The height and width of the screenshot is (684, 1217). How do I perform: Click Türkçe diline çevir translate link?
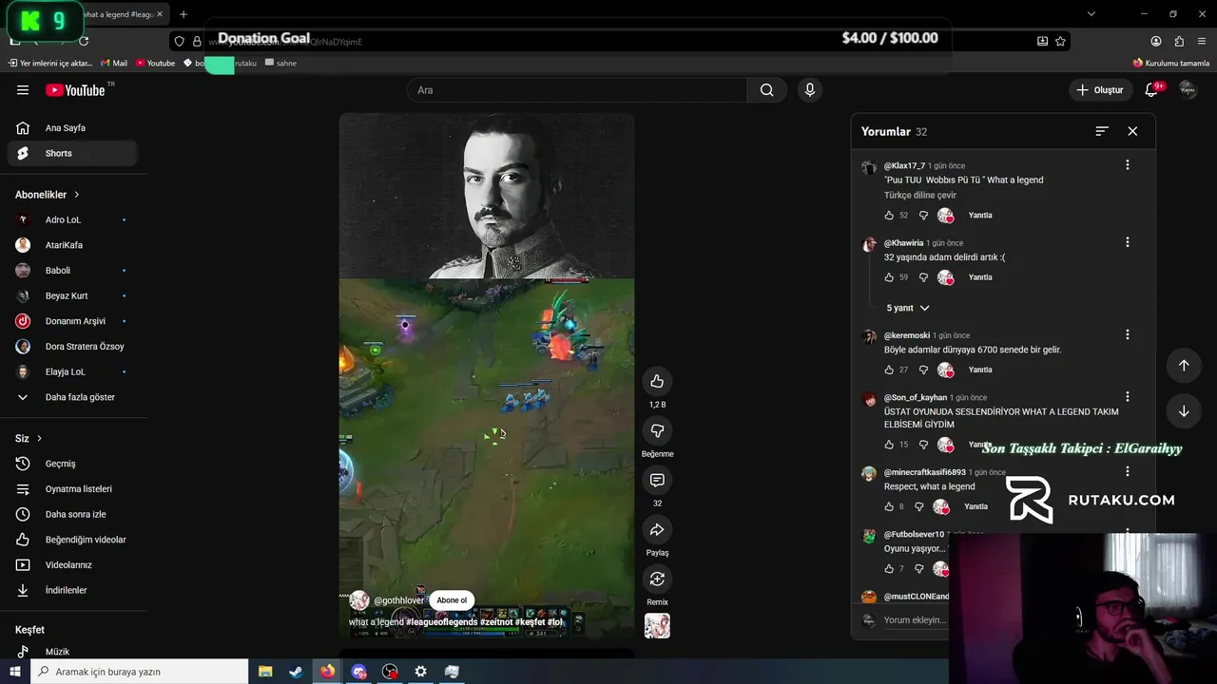[x=920, y=196]
